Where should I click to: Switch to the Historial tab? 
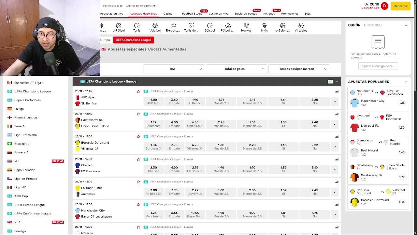click(x=373, y=25)
